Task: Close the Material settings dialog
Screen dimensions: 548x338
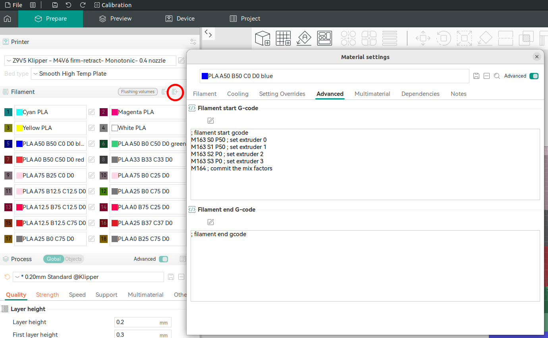Action: pos(537,57)
